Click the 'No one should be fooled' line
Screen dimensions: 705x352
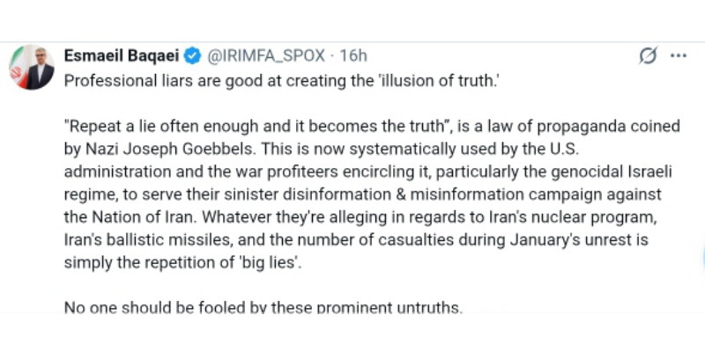coord(263,307)
